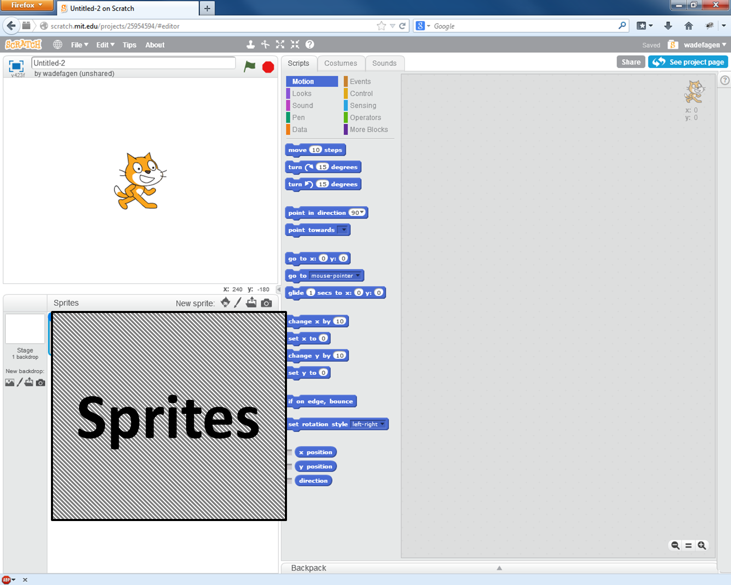Zoom in on the scripts area

702,545
